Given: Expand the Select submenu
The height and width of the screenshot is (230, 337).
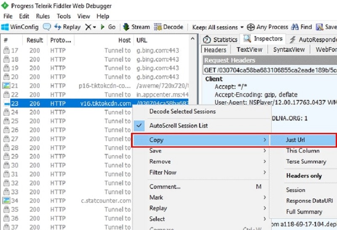Looking at the screenshot, I should (x=201, y=219).
